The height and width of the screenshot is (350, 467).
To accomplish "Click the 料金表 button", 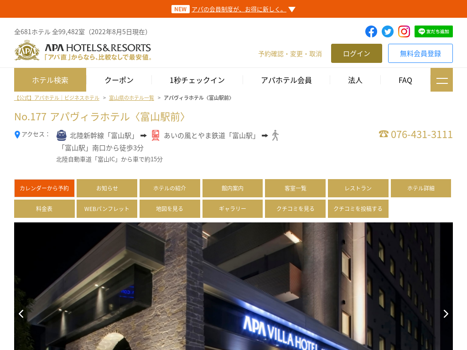I will coord(44,209).
